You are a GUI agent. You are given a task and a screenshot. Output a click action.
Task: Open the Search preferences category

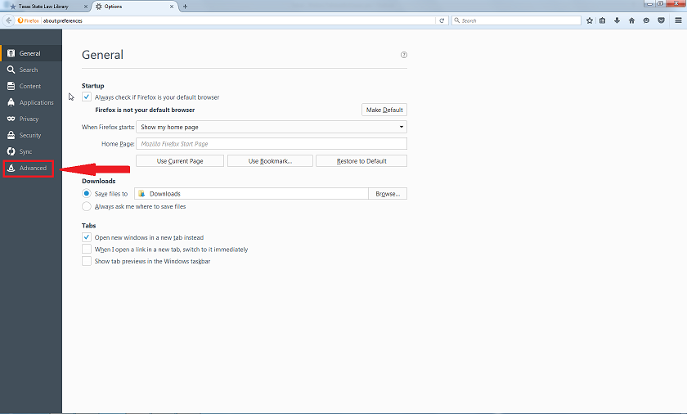pyautogui.click(x=31, y=70)
